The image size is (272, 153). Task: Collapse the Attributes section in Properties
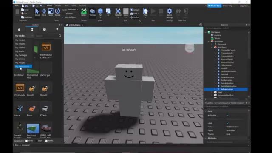point(206,138)
